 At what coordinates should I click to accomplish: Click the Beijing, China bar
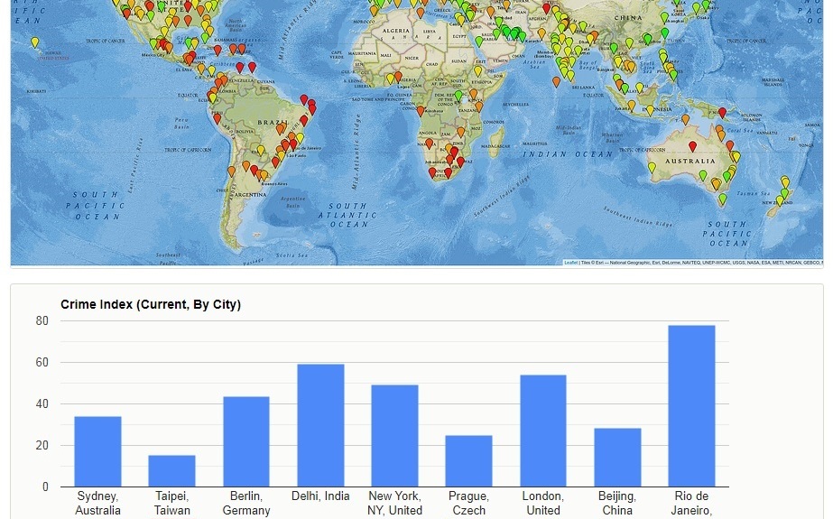(617, 458)
